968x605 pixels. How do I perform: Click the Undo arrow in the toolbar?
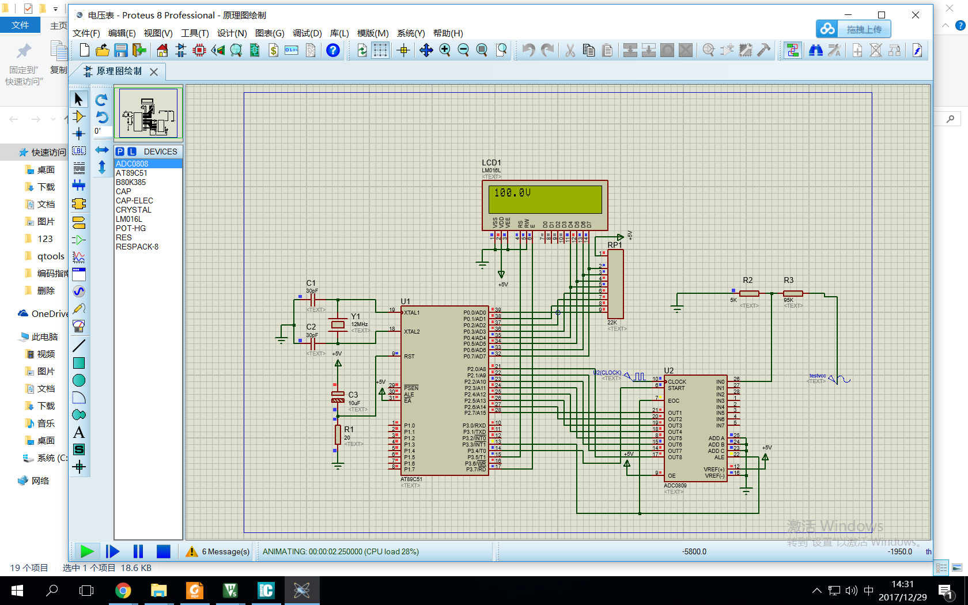528,51
